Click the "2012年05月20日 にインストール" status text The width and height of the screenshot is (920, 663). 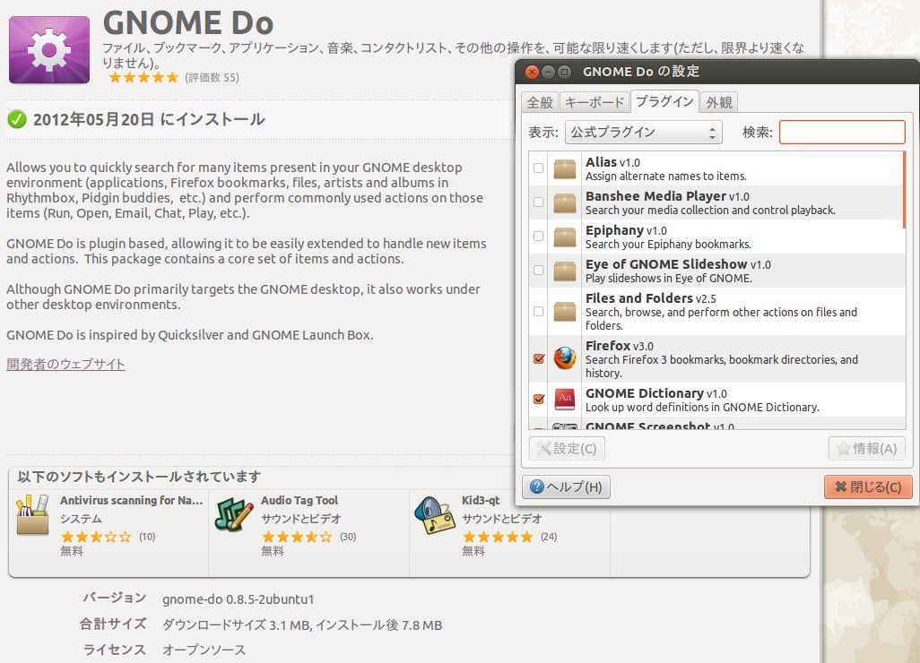tap(149, 119)
